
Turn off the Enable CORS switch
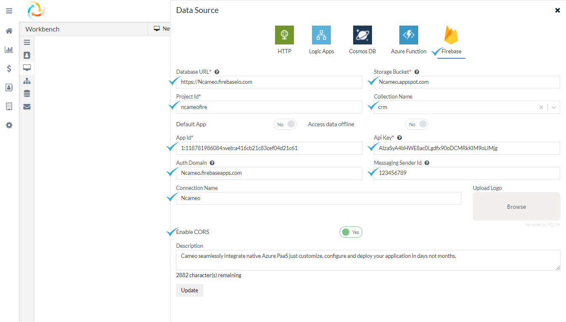[x=351, y=232]
